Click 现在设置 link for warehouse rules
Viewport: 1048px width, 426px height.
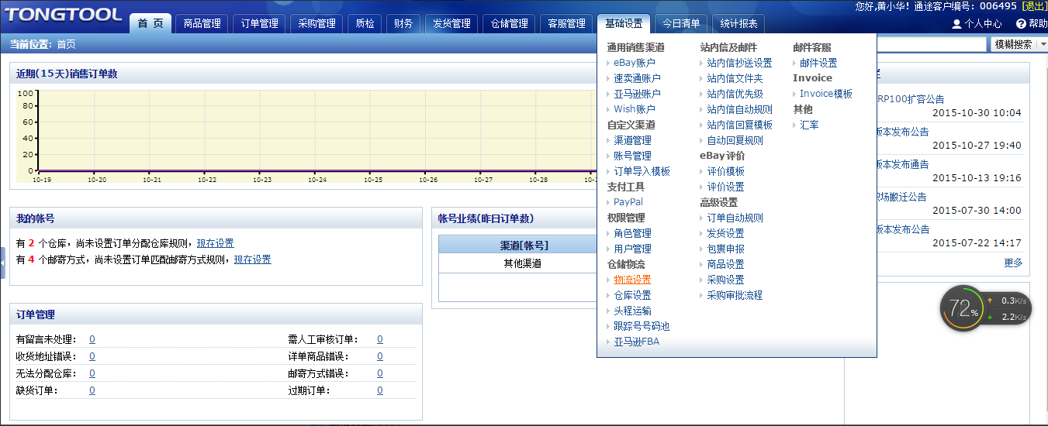point(215,243)
